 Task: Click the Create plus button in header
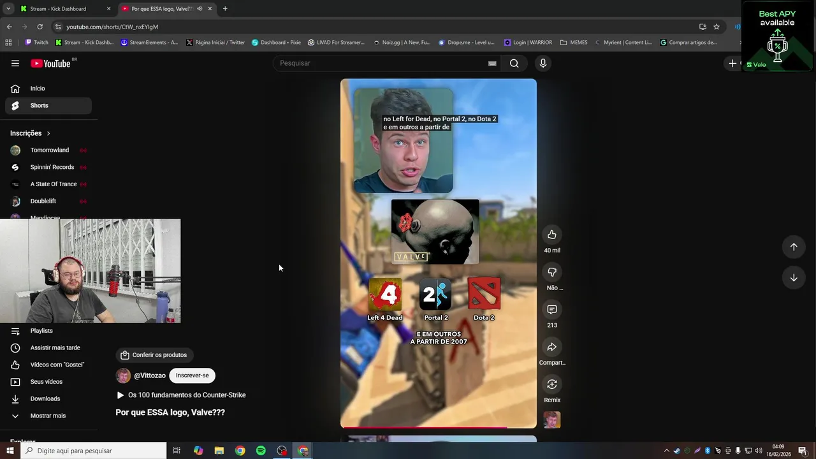point(733,63)
